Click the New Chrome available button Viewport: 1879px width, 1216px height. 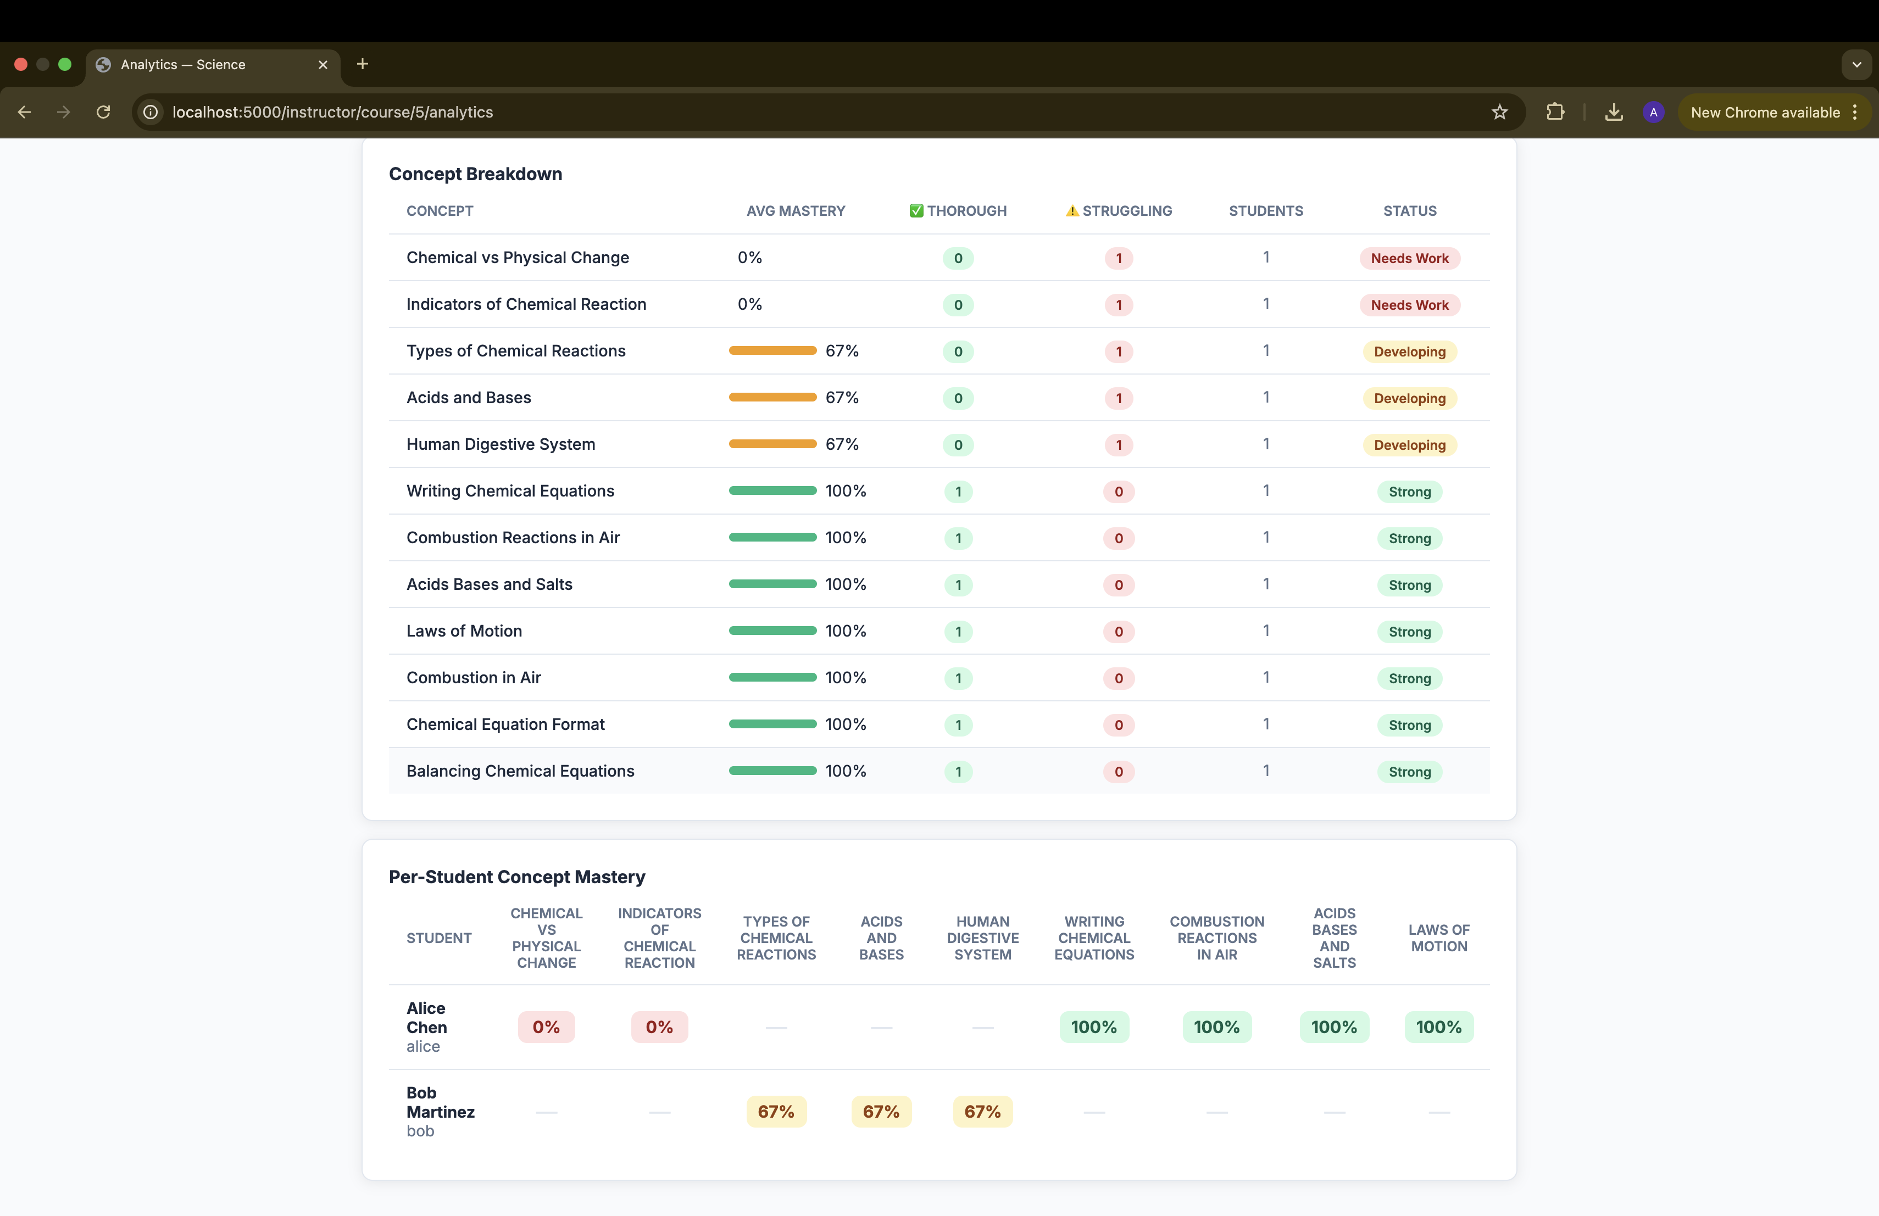coord(1765,112)
